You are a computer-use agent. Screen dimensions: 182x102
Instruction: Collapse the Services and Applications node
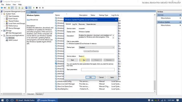click(2, 35)
